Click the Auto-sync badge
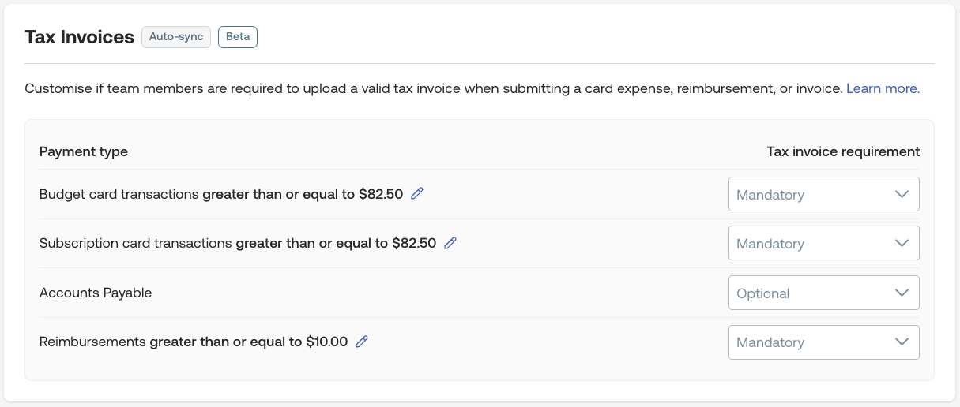Image resolution: width=960 pixels, height=407 pixels. tap(176, 37)
